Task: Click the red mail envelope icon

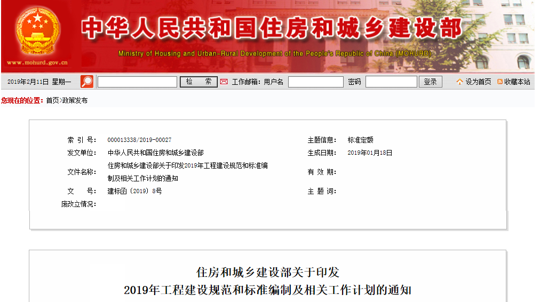Action: 224,82
